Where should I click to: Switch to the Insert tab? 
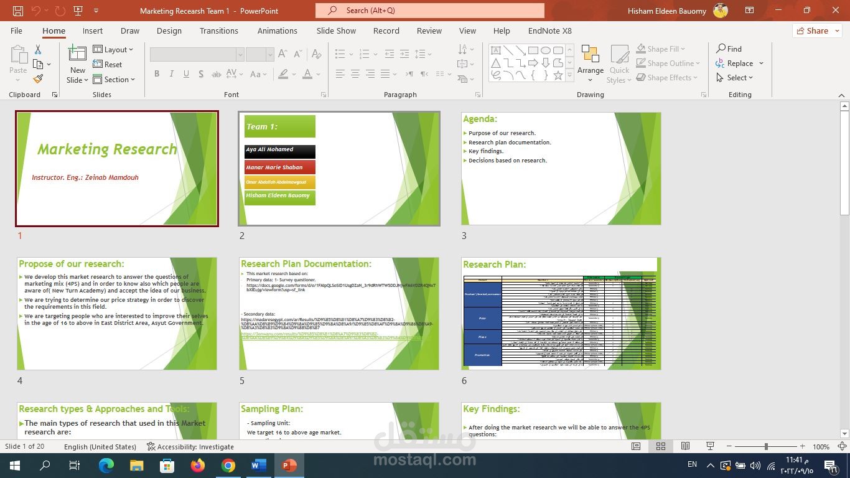(93, 30)
